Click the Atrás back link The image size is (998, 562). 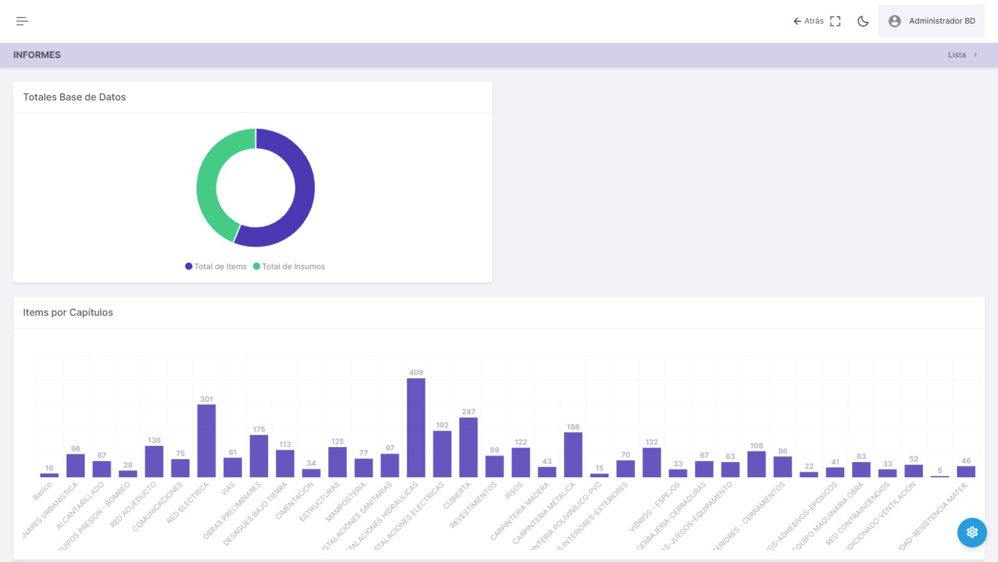[x=813, y=21]
